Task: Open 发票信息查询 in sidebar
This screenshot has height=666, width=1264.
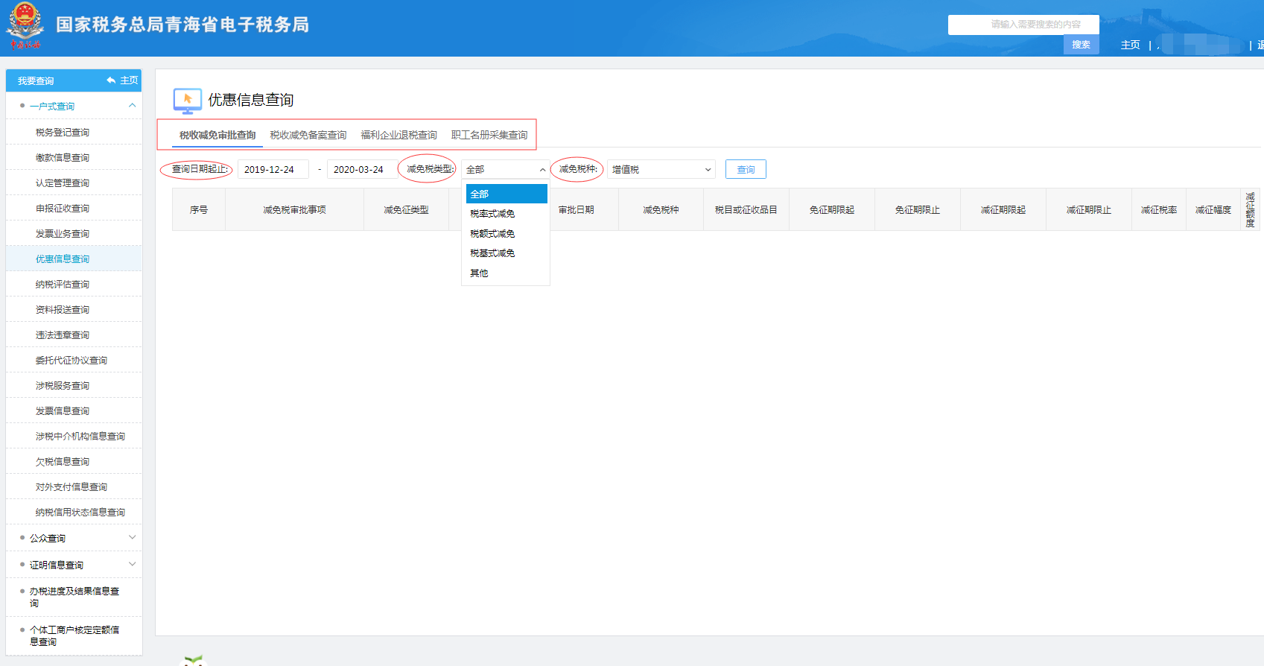Action: (74, 411)
